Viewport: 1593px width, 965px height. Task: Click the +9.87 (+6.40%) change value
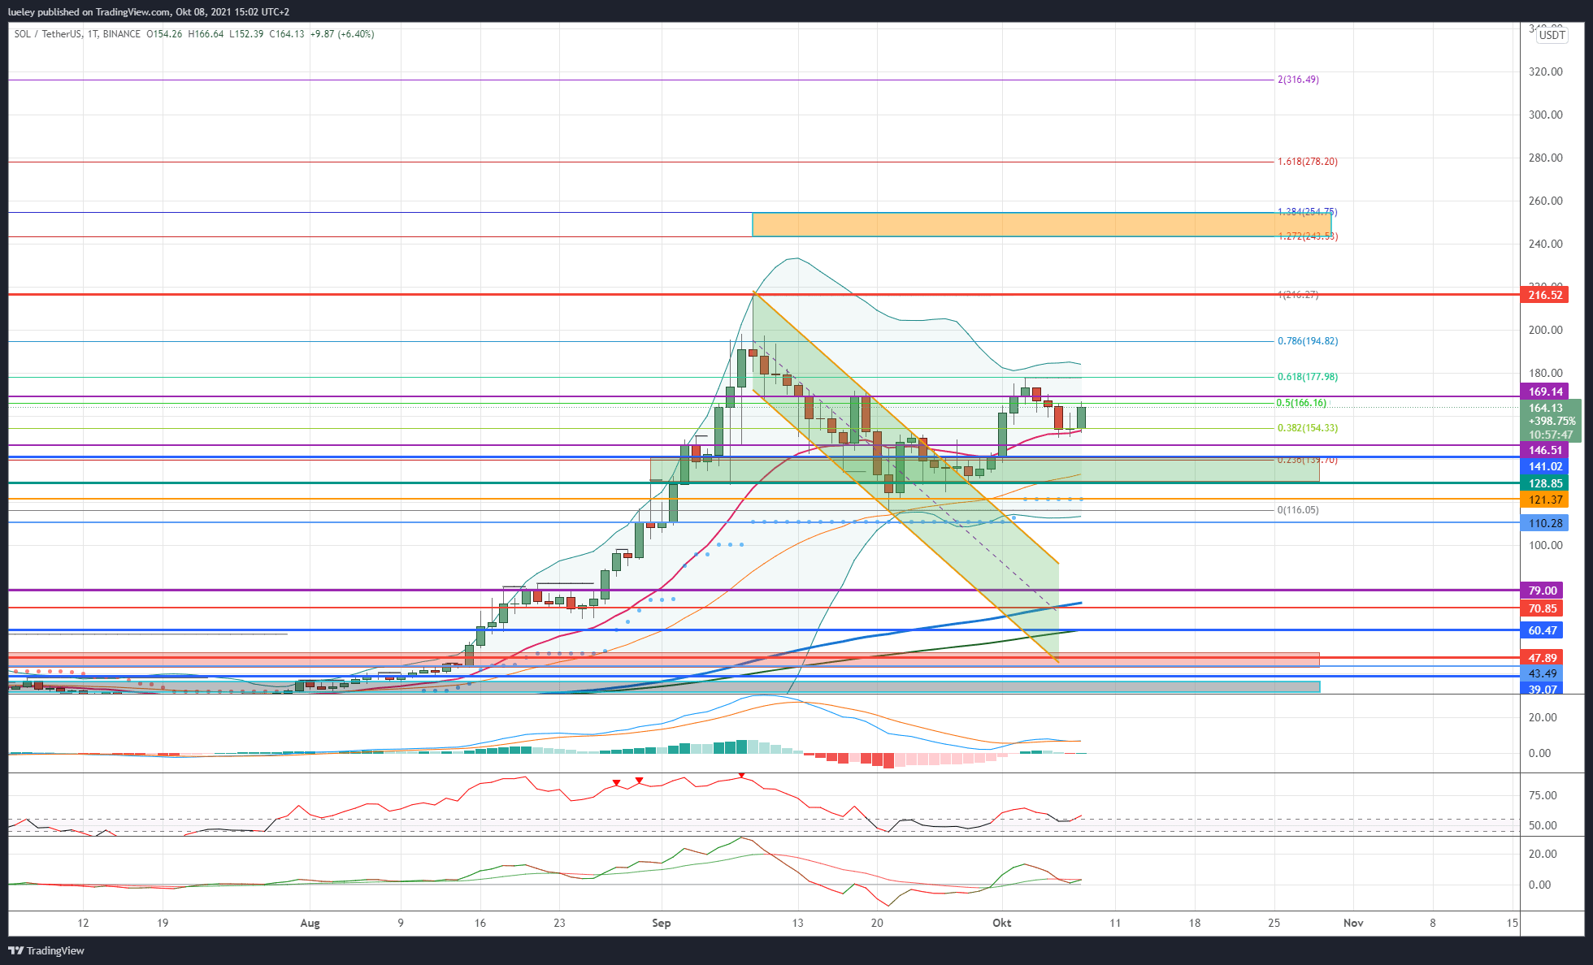click(342, 34)
